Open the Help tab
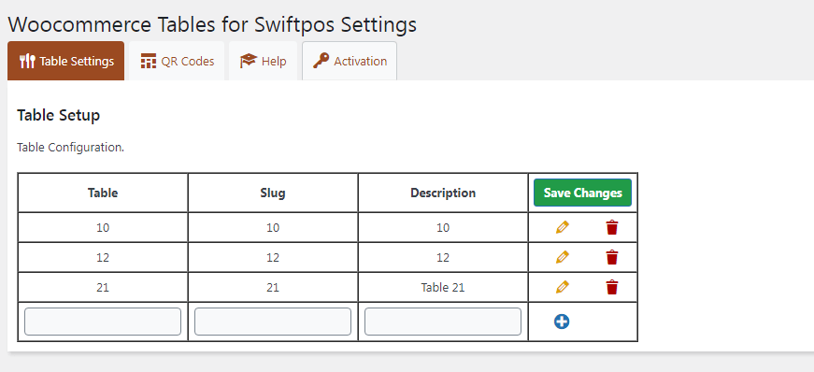 264,61
